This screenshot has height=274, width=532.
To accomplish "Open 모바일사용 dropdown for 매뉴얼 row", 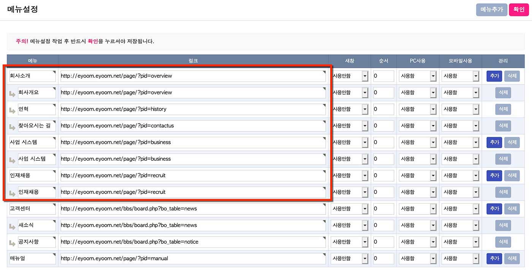I will (460, 258).
